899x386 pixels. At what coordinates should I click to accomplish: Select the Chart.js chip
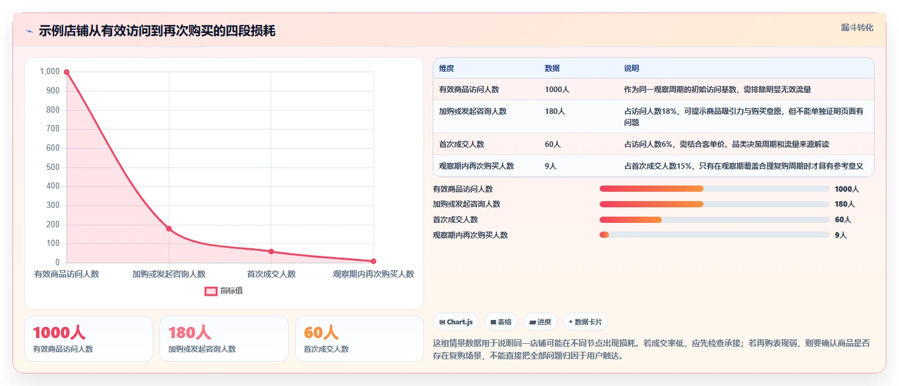coord(456,322)
